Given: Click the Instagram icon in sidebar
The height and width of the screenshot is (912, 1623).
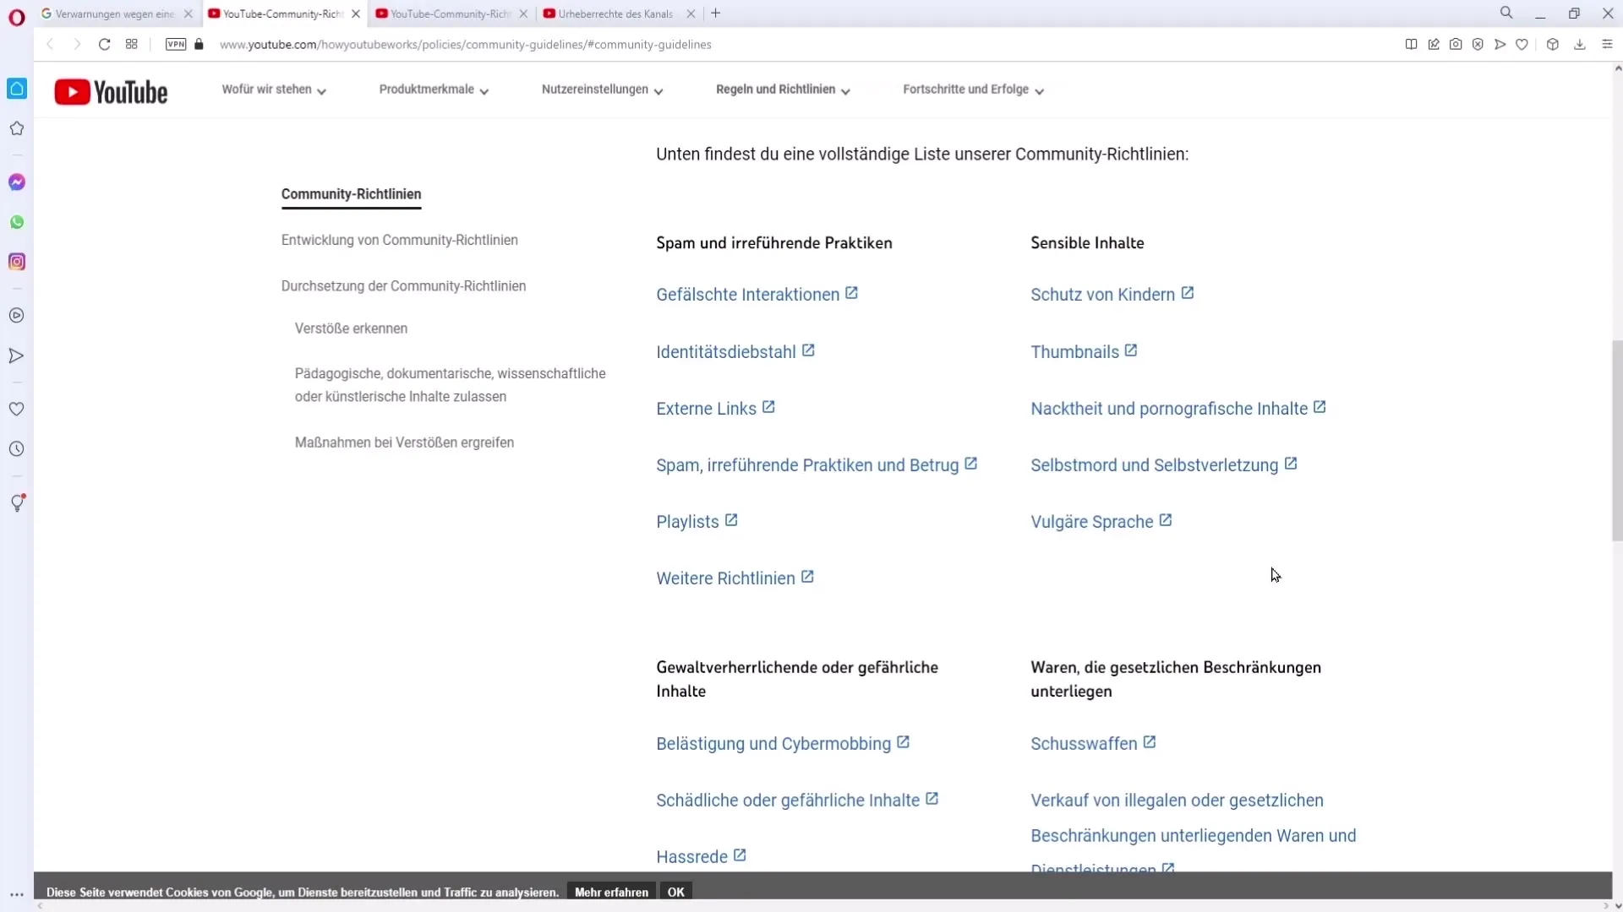Looking at the screenshot, I should pos(17,262).
